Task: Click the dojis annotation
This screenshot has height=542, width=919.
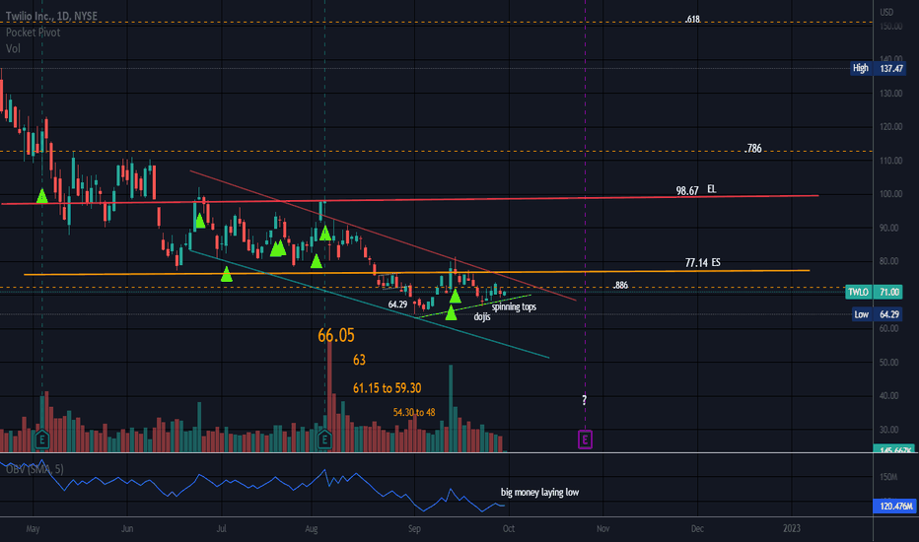Action: click(x=482, y=316)
